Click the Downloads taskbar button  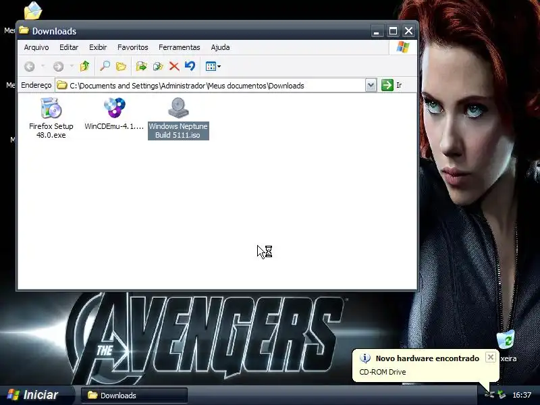point(134,396)
